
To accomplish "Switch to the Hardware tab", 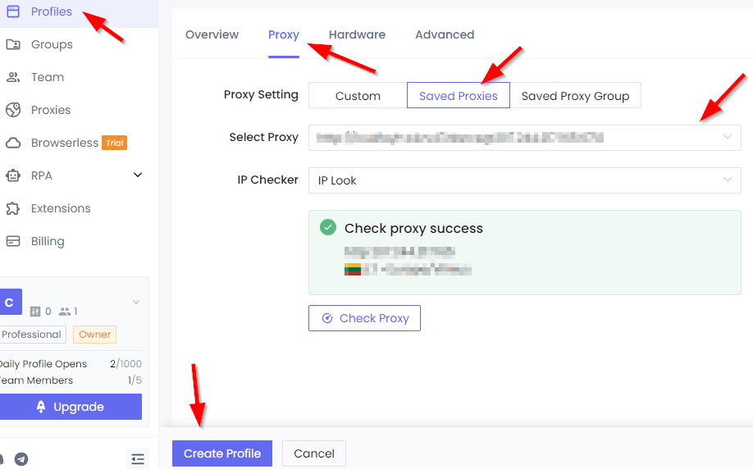I will click(x=357, y=34).
